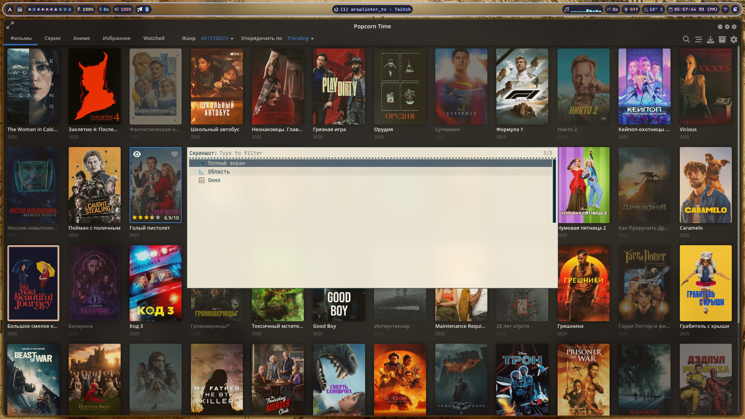Viewport: 745px width, 419px height.
Task: Open the settings gear icon
Action: tap(734, 39)
